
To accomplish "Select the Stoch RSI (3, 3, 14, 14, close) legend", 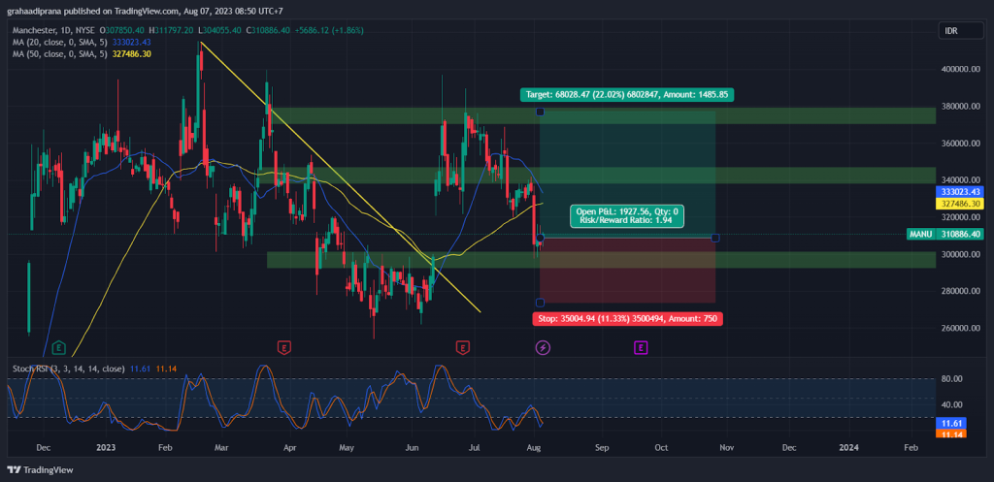I will click(x=69, y=368).
